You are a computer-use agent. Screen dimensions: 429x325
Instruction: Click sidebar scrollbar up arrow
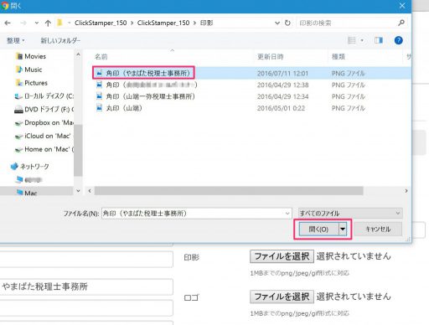tap(78, 54)
